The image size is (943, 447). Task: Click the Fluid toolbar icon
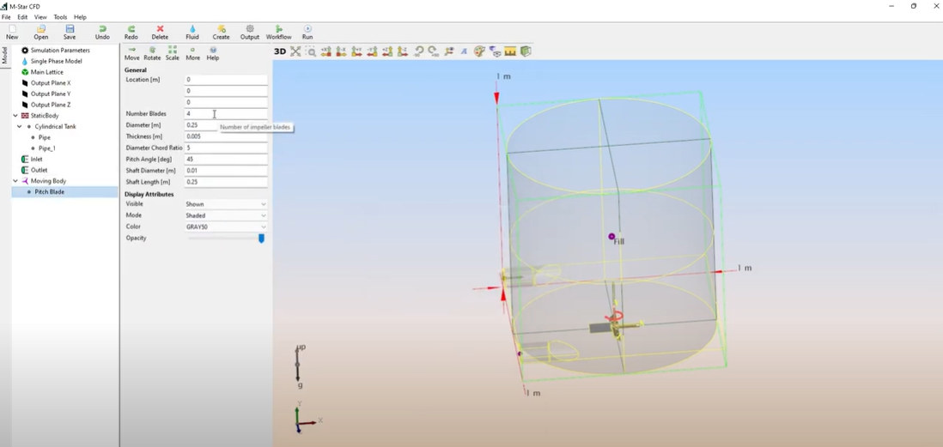(192, 33)
